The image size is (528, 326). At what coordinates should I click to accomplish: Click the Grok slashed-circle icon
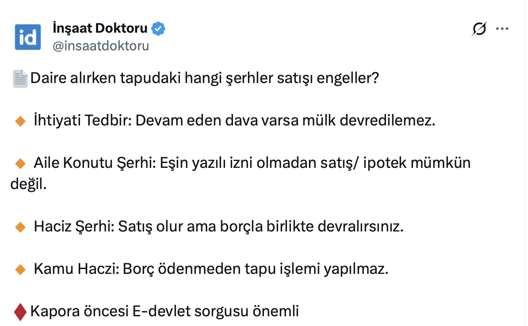(479, 29)
